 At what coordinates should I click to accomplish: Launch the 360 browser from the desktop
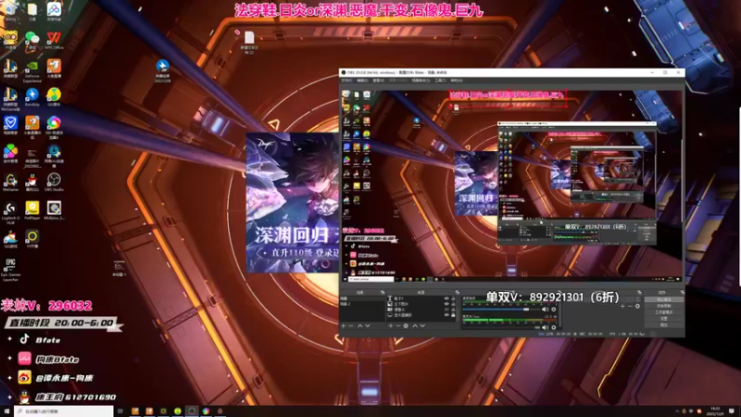54,127
